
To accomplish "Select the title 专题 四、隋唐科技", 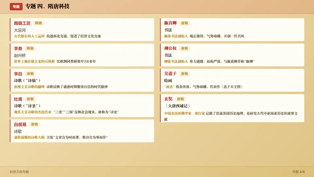I will pos(47,7).
